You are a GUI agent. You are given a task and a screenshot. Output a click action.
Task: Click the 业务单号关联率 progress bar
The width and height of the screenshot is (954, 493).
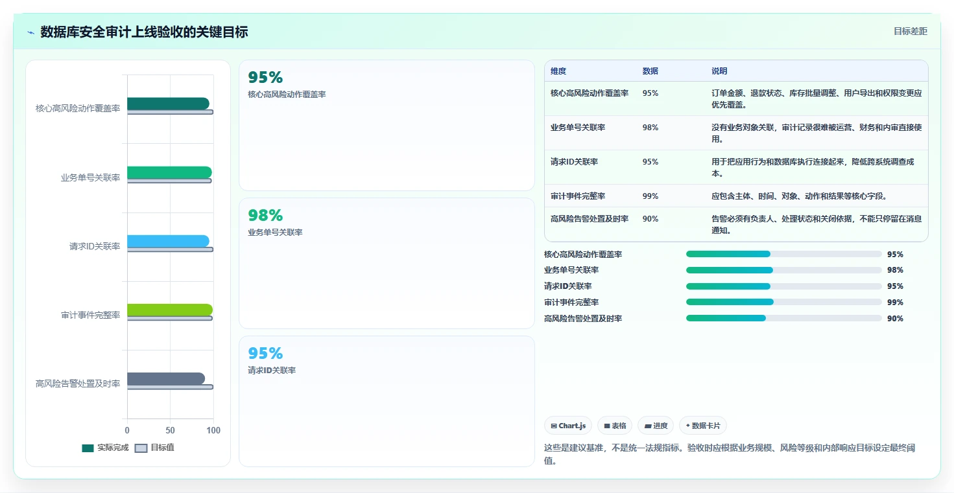(x=784, y=270)
